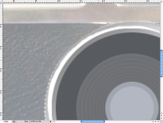Screen dimensions: 163x123
Task: Click the scroll down arrow button
Action: pyautogui.click(x=162, y=118)
